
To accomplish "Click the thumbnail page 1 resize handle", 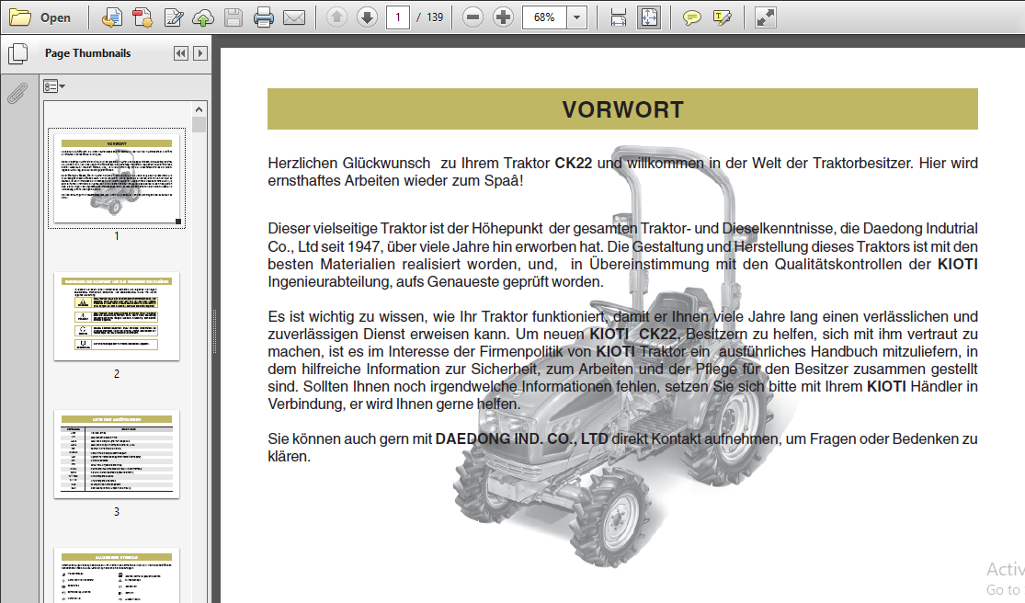I will pos(178,222).
